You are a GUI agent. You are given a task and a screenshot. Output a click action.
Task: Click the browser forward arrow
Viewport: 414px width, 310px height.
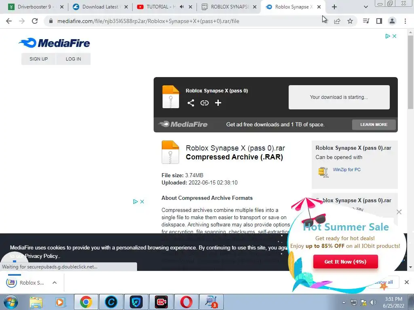tap(22, 21)
